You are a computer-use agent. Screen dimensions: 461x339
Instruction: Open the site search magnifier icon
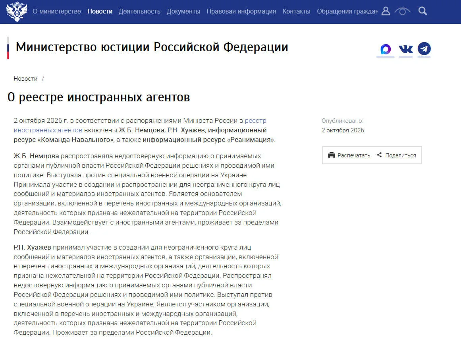pyautogui.click(x=423, y=11)
